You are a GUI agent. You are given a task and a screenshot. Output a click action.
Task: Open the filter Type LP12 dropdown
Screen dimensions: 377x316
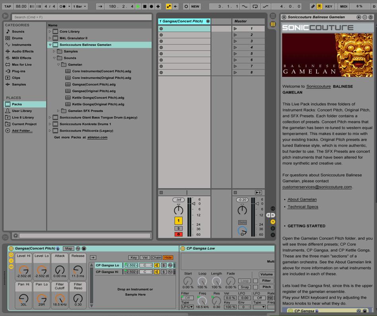(188, 307)
